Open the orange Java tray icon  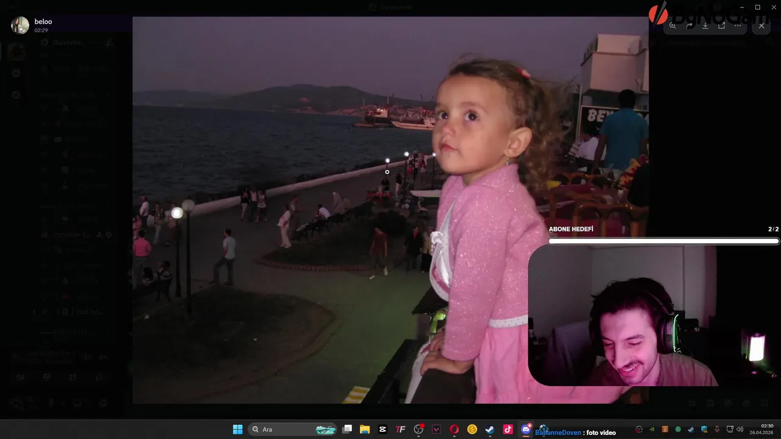click(x=665, y=429)
